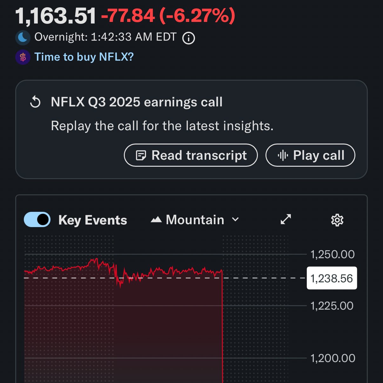The height and width of the screenshot is (383, 383).
Task: Click the overnight moon icon
Action: coord(23,37)
